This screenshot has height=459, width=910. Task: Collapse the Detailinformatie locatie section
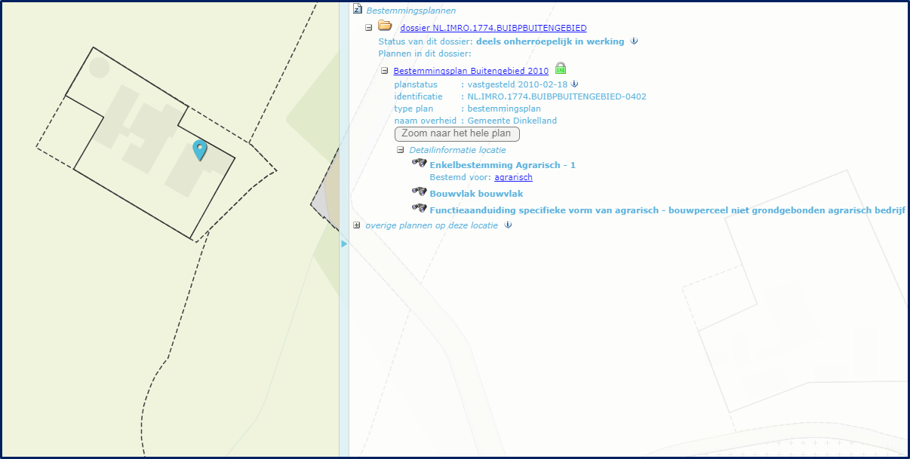(401, 150)
